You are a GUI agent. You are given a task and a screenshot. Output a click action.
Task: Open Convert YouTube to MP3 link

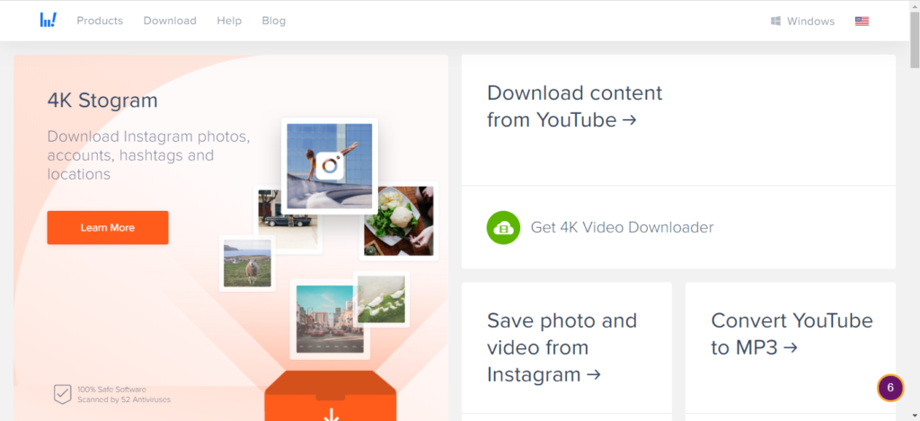point(792,334)
